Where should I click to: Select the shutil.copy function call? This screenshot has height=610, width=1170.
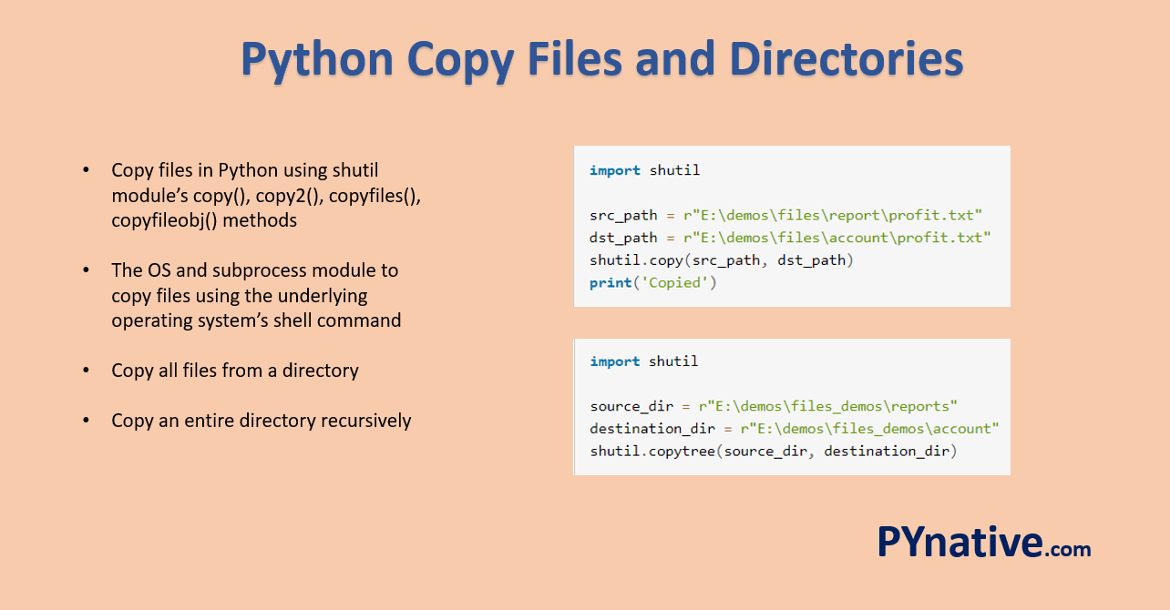coord(639,259)
